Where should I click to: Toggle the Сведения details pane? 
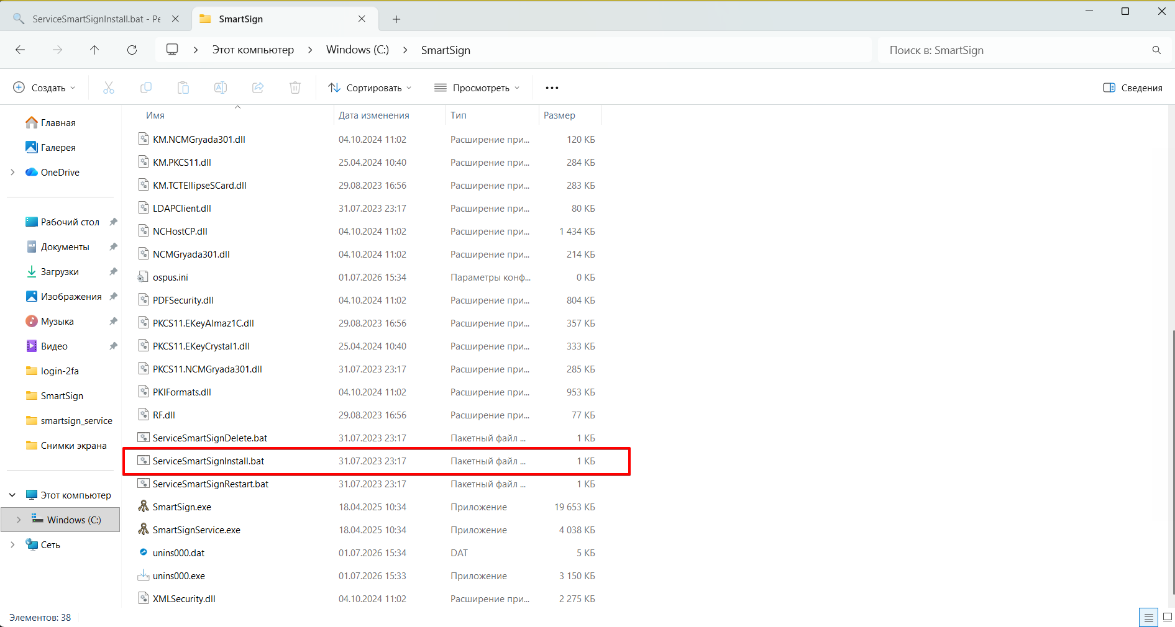click(x=1132, y=88)
